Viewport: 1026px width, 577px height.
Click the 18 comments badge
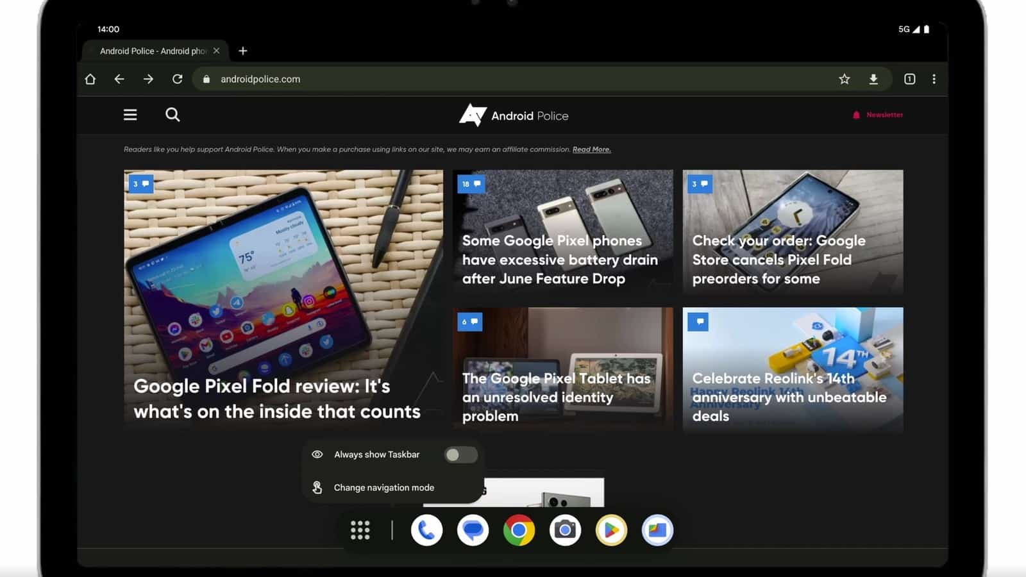[x=471, y=184]
